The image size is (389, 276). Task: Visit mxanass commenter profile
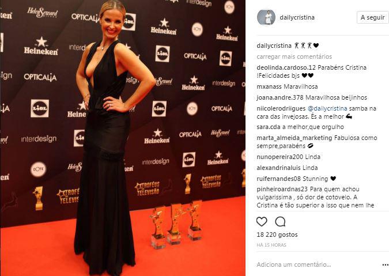pos(269,86)
